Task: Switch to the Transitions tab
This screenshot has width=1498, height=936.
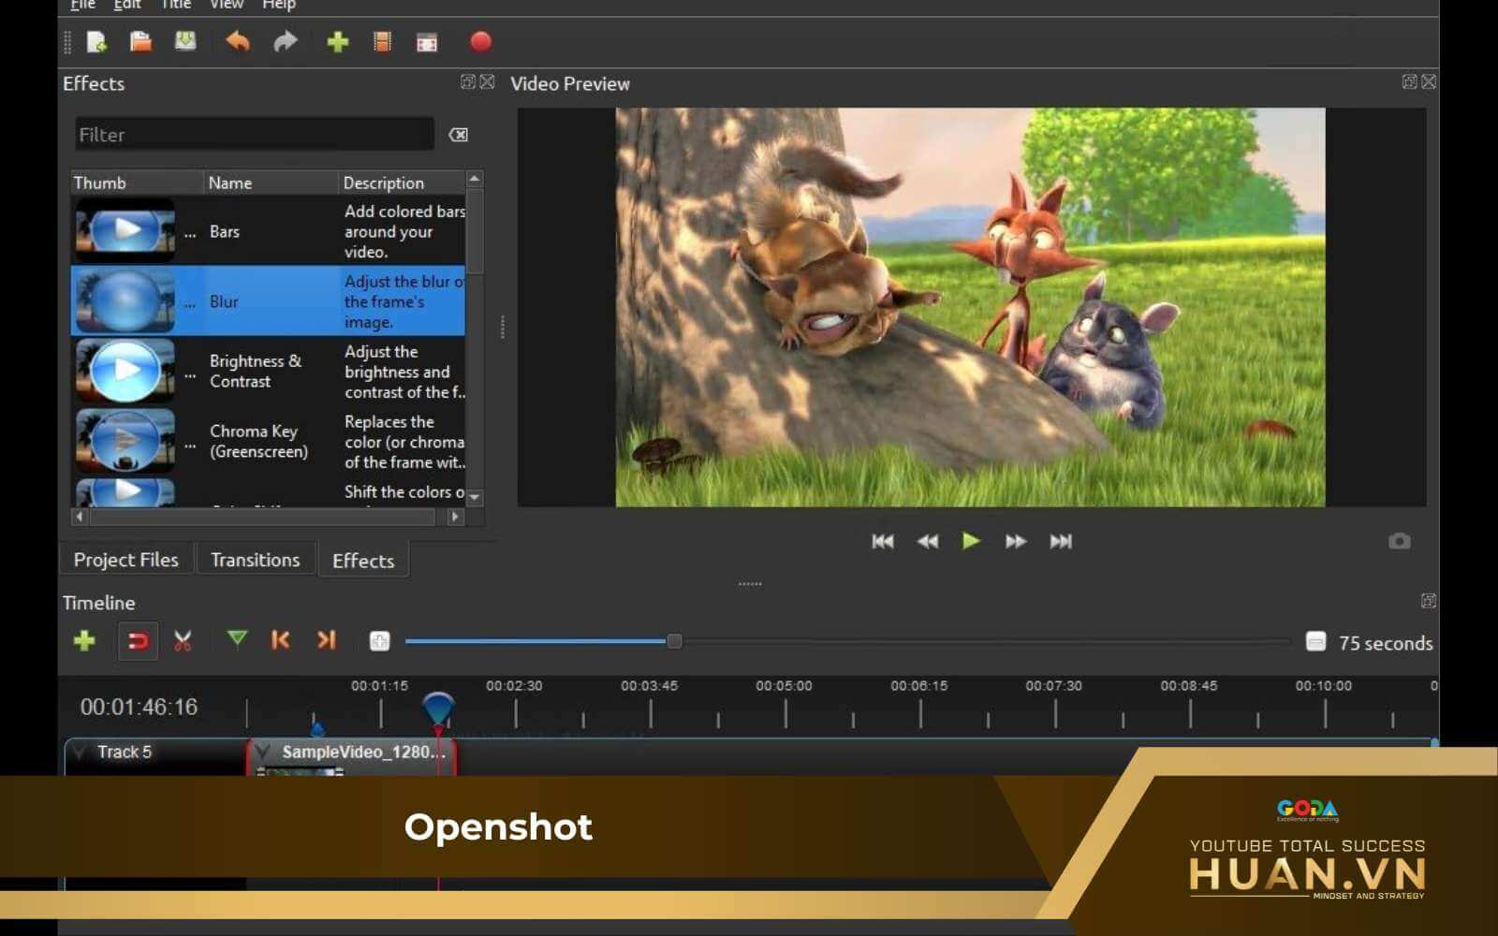Action: click(255, 560)
